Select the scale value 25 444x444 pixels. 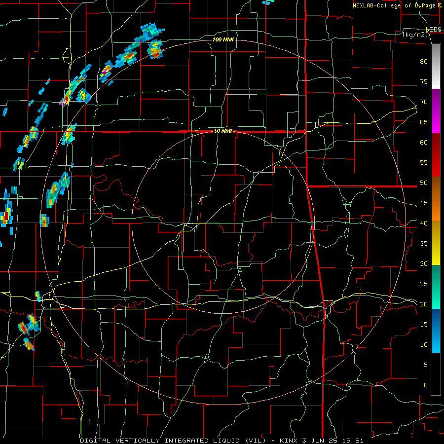(x=424, y=284)
